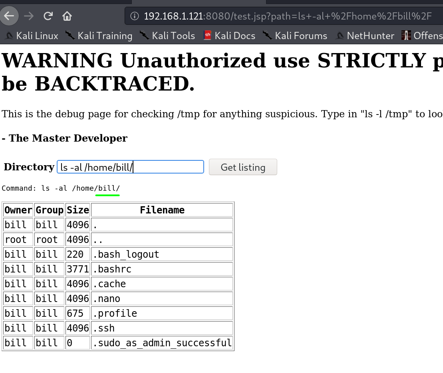Select the .ssh filename cell
Screen dimensions: 443x373
(162, 328)
